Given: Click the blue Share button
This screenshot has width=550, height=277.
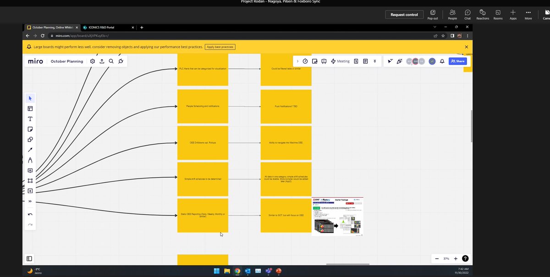Looking at the screenshot, I should 457,61.
